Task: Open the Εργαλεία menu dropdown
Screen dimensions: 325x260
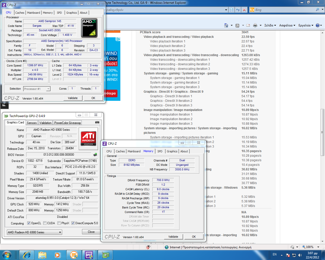Action: 306,25
